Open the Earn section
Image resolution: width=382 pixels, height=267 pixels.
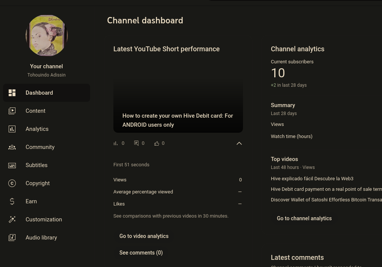(47, 201)
